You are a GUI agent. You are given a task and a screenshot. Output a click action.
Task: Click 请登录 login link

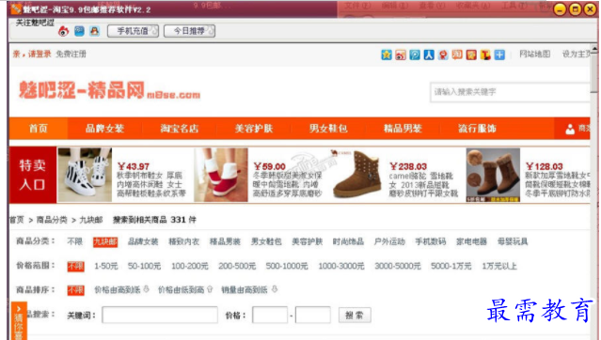pos(40,54)
